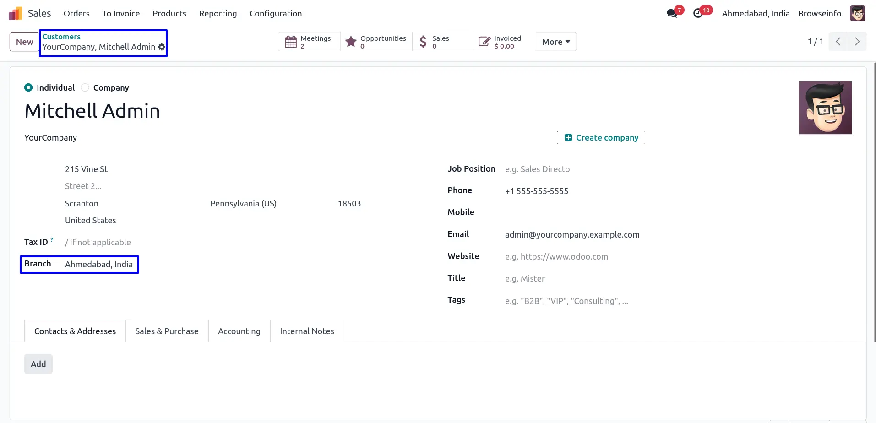Screen dimensions: 876x423
Task: Go to next record arrow
Action: pos(857,42)
